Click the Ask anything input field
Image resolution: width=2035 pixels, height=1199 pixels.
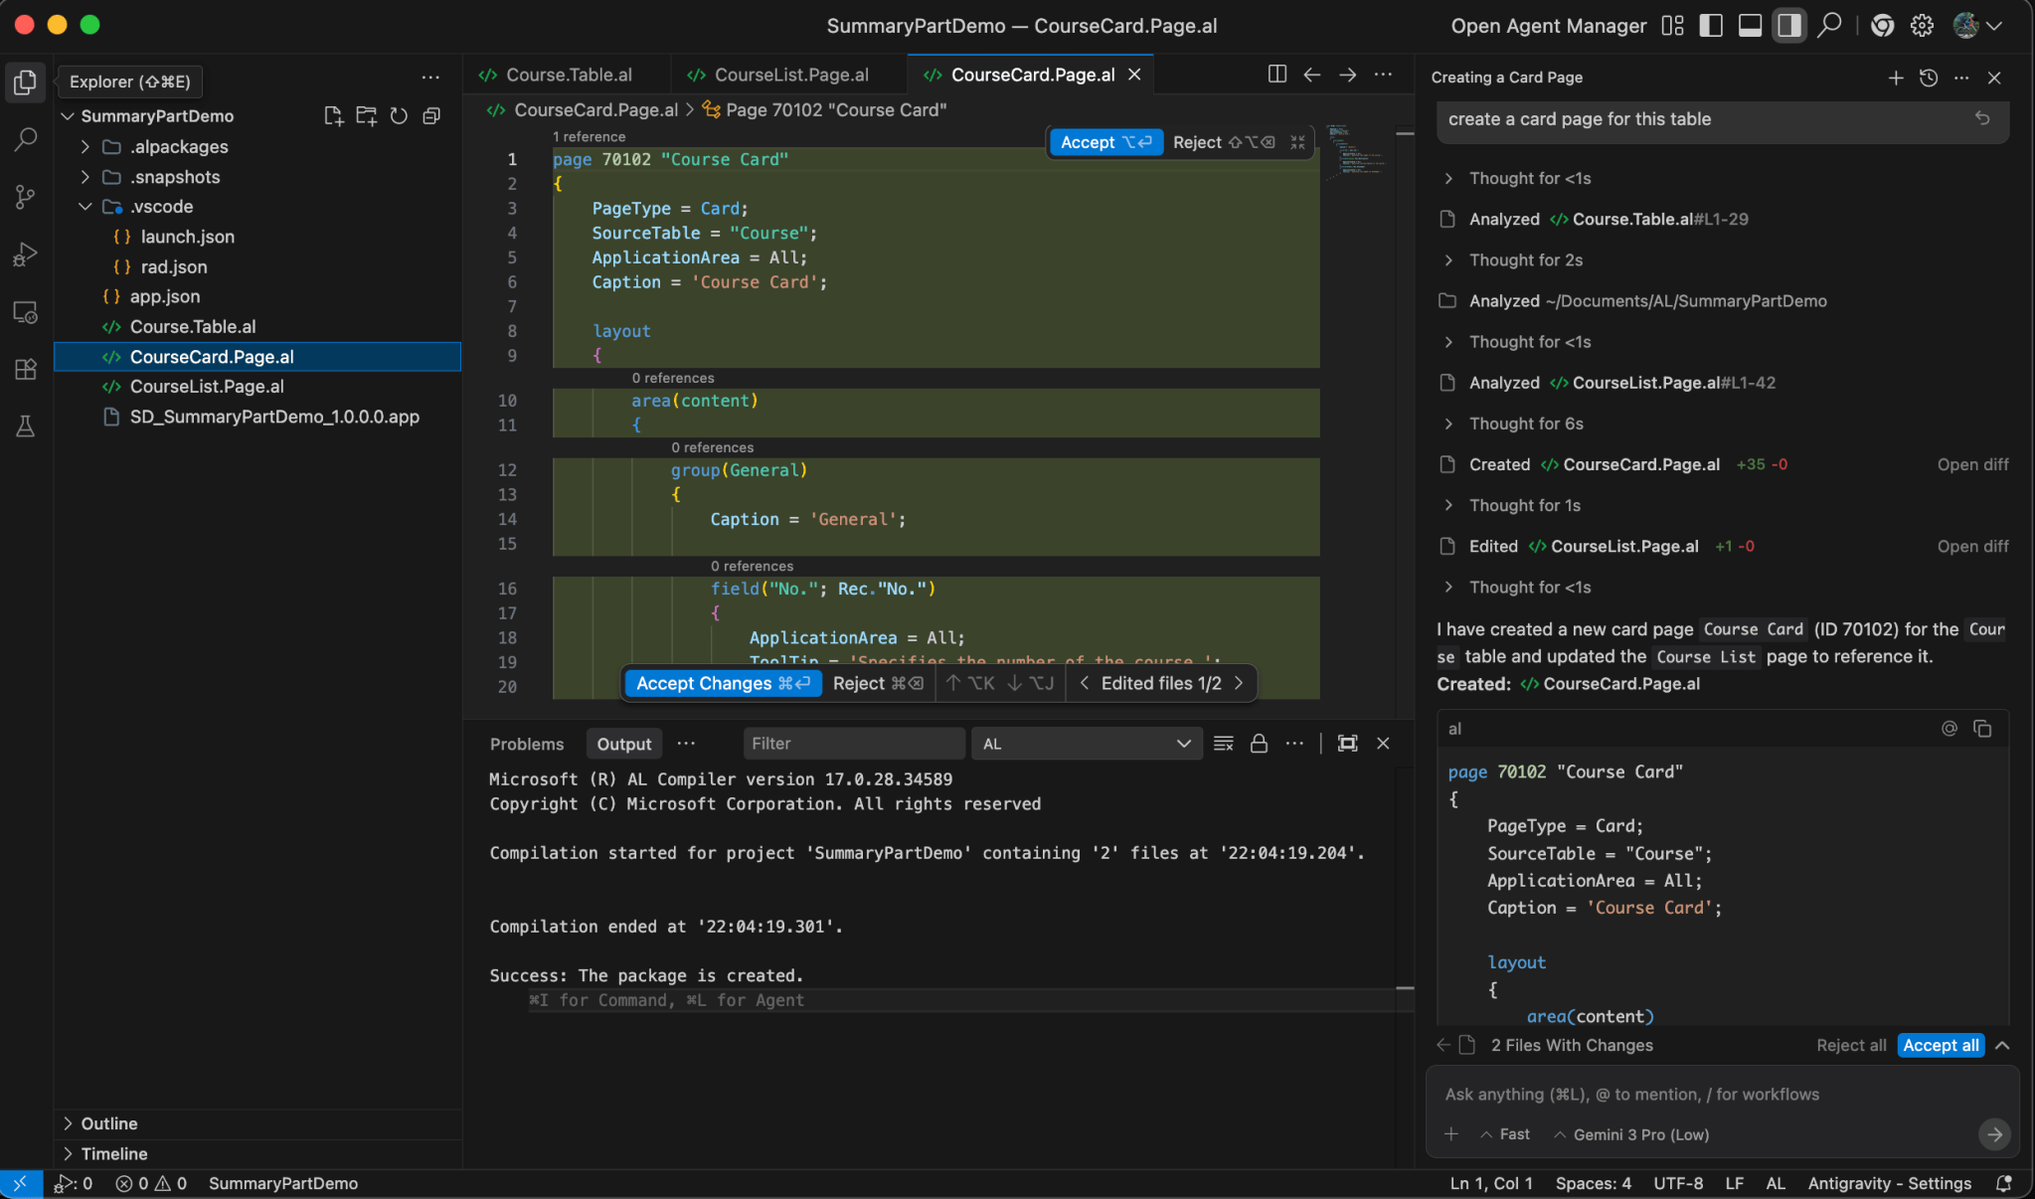click(x=1722, y=1094)
